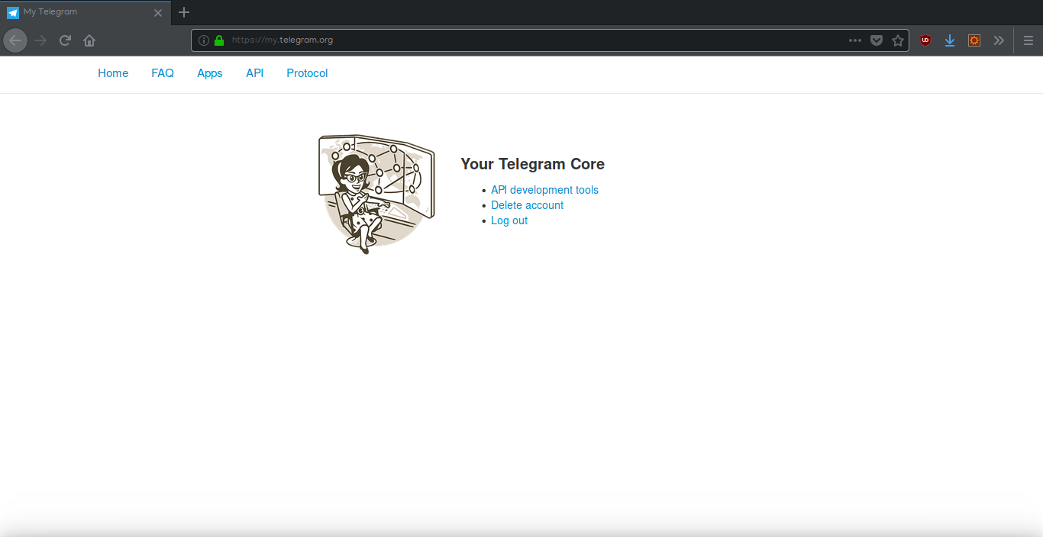Close the My Telegram tab
The width and height of the screenshot is (1043, 537).
click(158, 12)
